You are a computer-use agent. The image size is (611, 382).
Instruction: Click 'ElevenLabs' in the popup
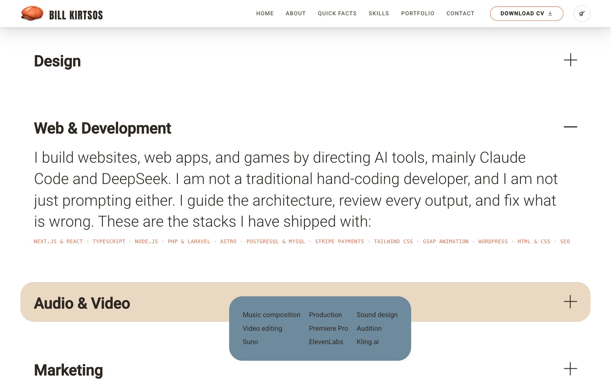pos(326,342)
